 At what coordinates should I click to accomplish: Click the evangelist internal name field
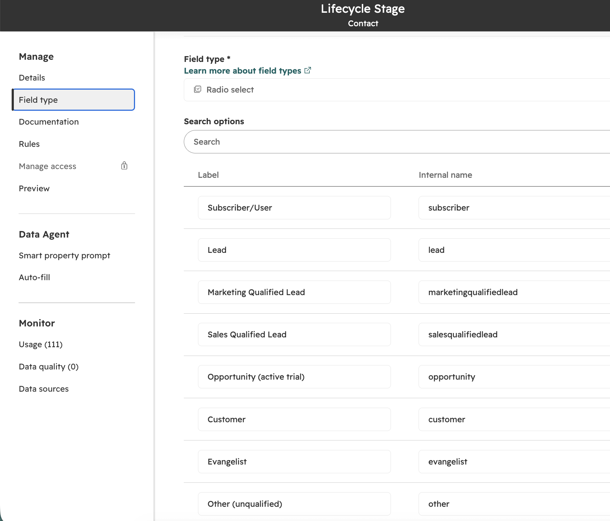click(514, 462)
